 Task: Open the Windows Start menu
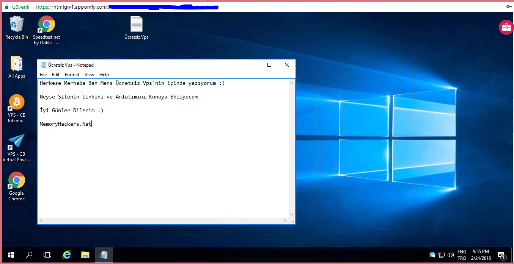[x=11, y=255]
